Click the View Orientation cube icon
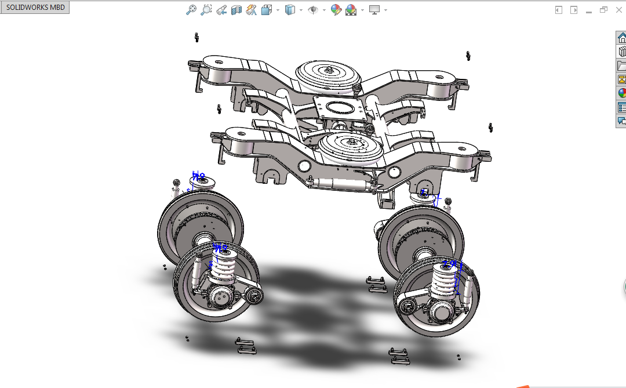The image size is (626, 388). (266, 10)
